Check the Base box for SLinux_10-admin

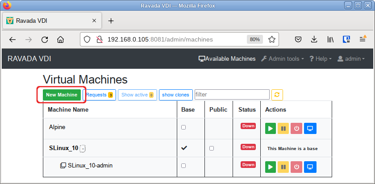click(183, 166)
